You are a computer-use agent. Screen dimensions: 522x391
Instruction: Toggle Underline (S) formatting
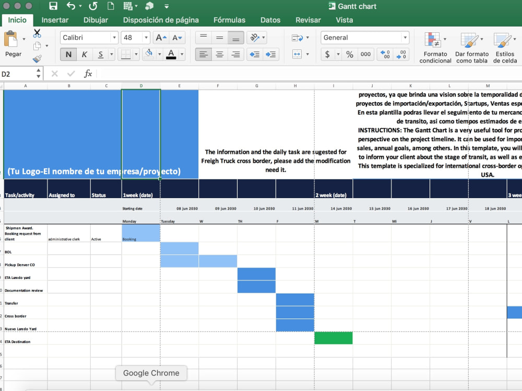pyautogui.click(x=100, y=54)
